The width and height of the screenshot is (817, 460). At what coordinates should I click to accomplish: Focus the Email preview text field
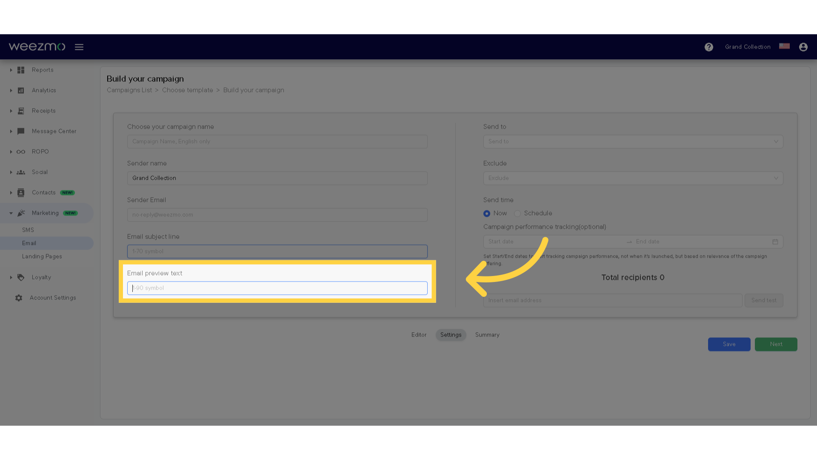pos(277,288)
